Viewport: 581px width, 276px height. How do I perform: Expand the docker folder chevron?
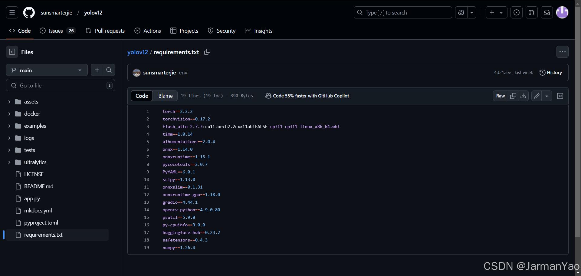9,114
